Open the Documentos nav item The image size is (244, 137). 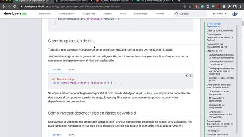tap(141, 14)
